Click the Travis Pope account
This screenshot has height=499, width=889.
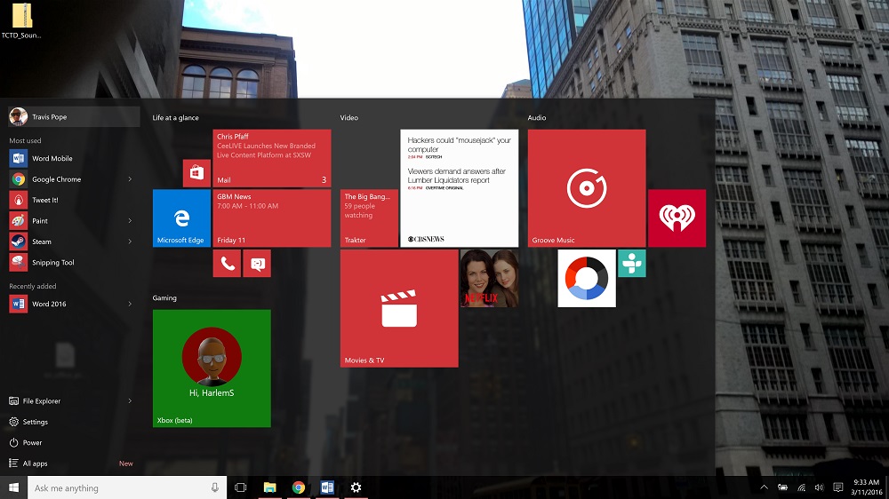click(x=73, y=116)
